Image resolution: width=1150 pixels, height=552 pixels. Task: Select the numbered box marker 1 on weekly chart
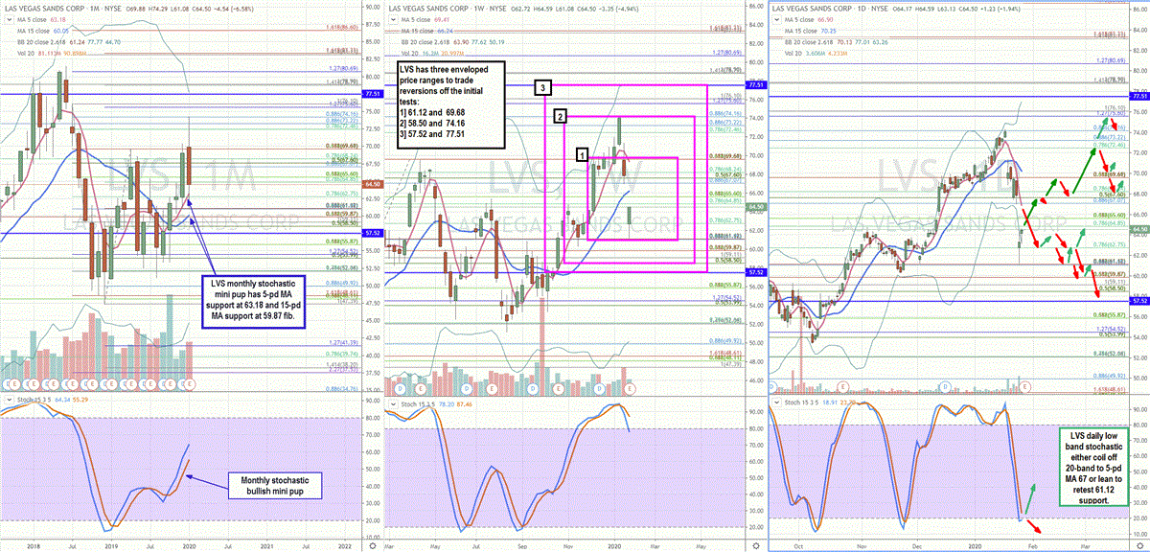pyautogui.click(x=581, y=153)
